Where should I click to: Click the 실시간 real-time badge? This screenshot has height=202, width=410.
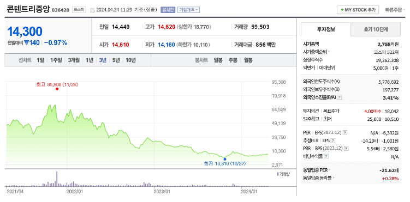pyautogui.click(x=168, y=10)
